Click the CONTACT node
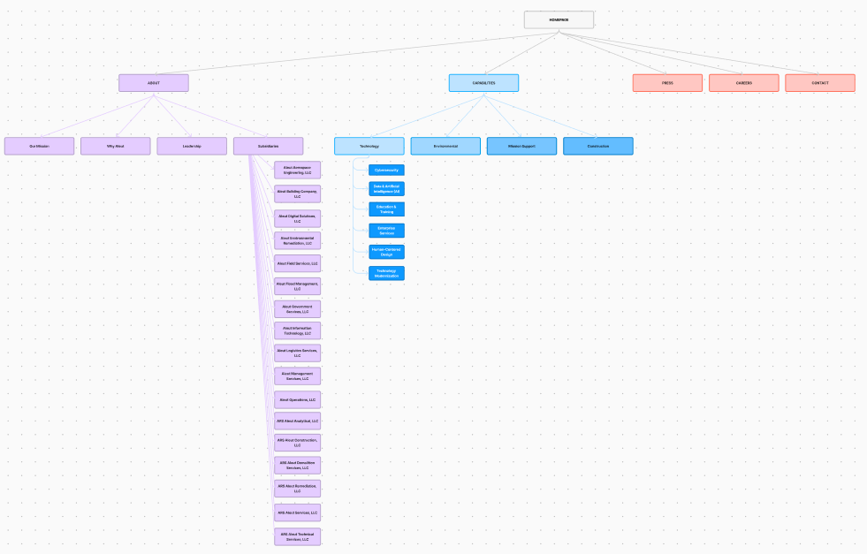Viewport: 867px width, 554px height. coord(820,83)
